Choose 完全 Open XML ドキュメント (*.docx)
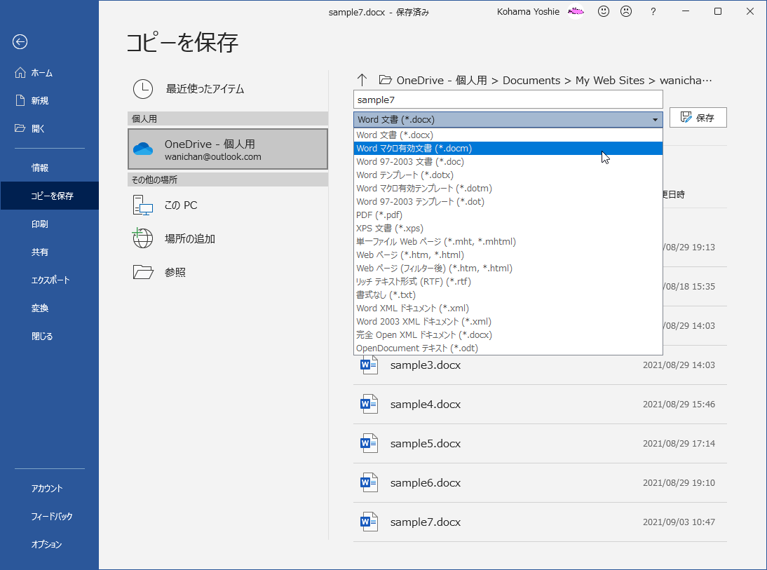The image size is (767, 570). click(x=508, y=334)
